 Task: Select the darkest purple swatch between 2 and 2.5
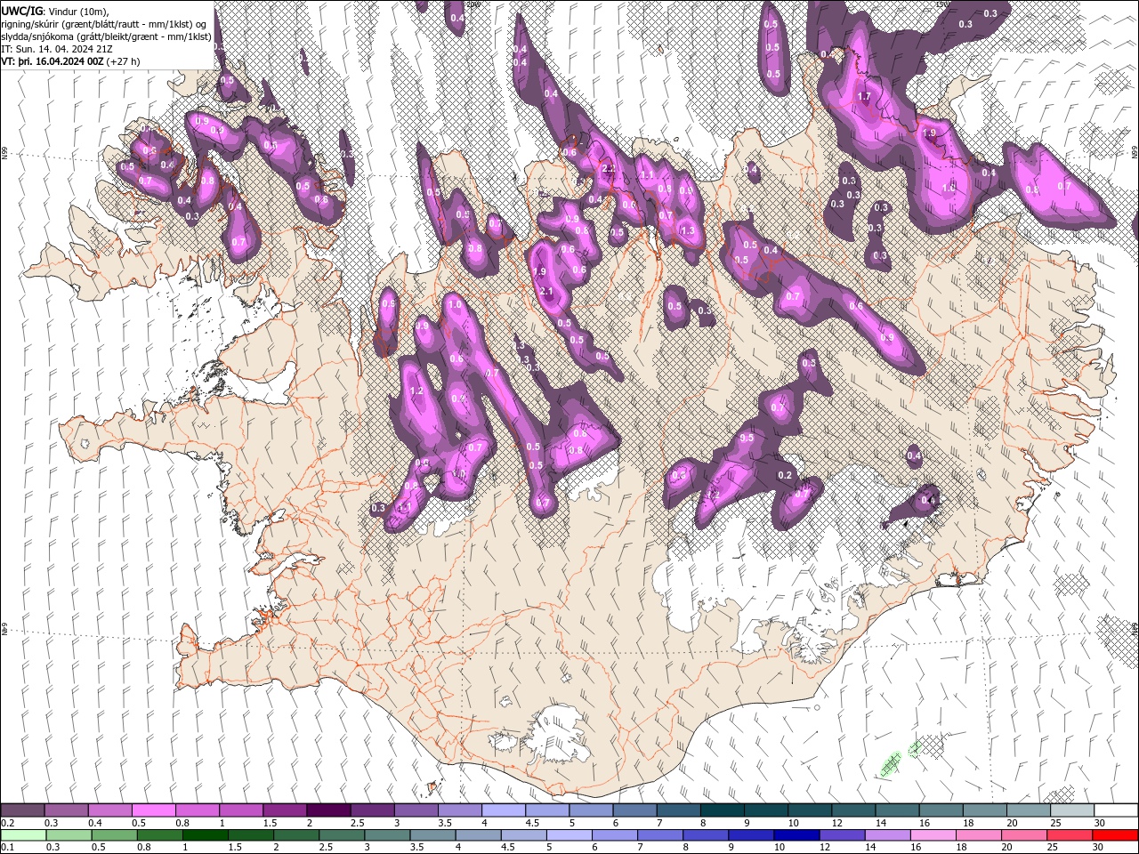[328, 810]
